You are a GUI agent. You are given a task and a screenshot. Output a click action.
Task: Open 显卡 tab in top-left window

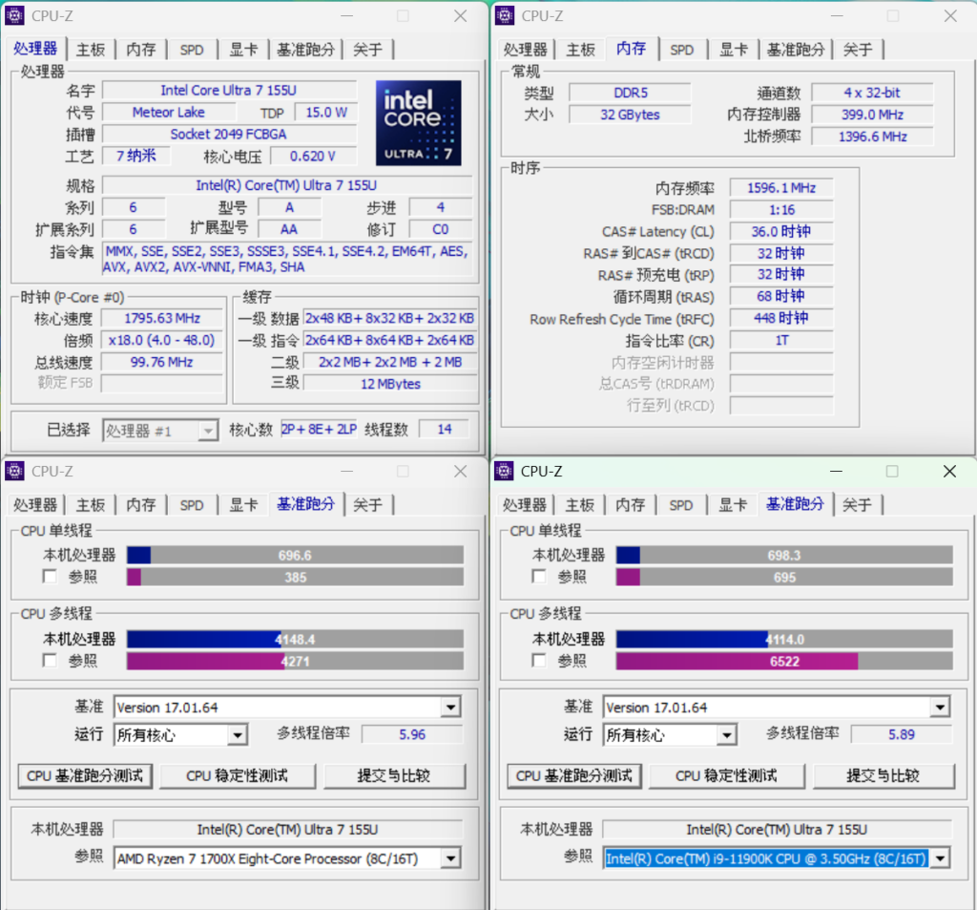243,50
